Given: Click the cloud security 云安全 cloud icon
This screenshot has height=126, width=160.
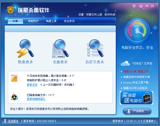Looking at the screenshot, I should (125, 63).
